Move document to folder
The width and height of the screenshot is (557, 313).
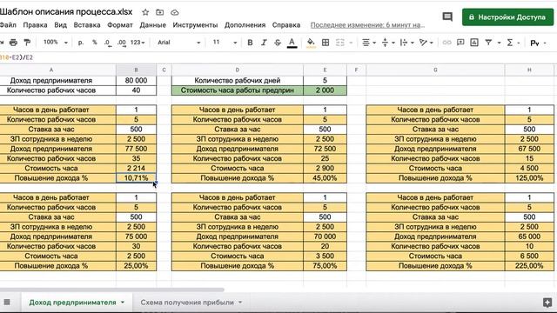point(160,12)
